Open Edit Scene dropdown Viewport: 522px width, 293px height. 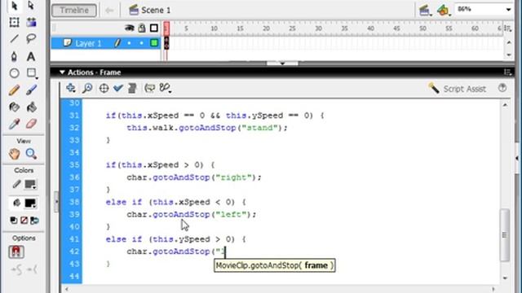[x=425, y=11]
